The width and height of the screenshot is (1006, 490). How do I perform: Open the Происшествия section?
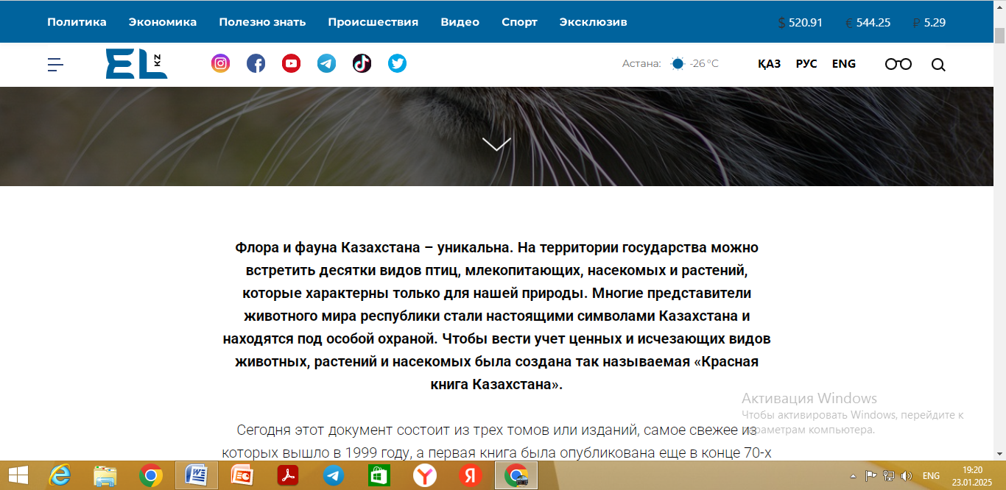[x=373, y=22]
